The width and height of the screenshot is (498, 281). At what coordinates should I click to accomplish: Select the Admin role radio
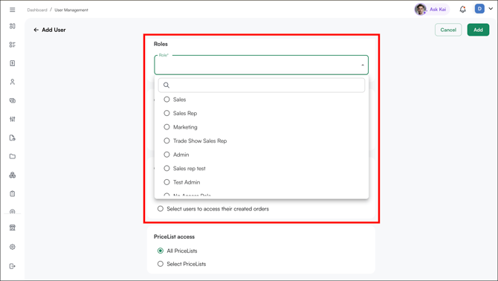pos(166,155)
